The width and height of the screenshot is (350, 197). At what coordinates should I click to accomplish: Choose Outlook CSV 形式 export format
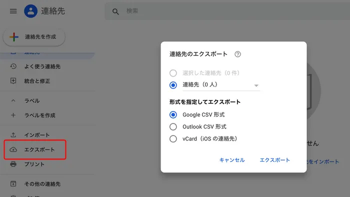173,126
